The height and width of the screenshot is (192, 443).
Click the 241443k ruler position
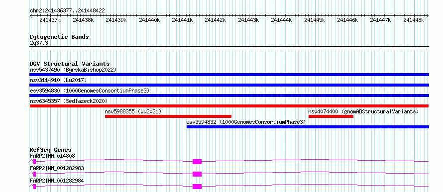click(x=248, y=20)
